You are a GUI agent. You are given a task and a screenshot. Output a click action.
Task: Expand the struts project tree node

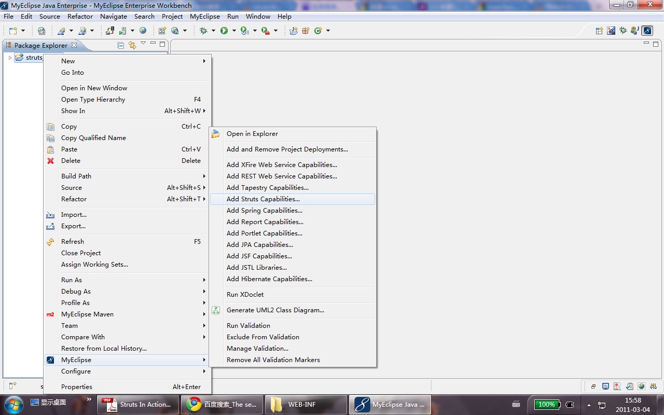point(10,58)
